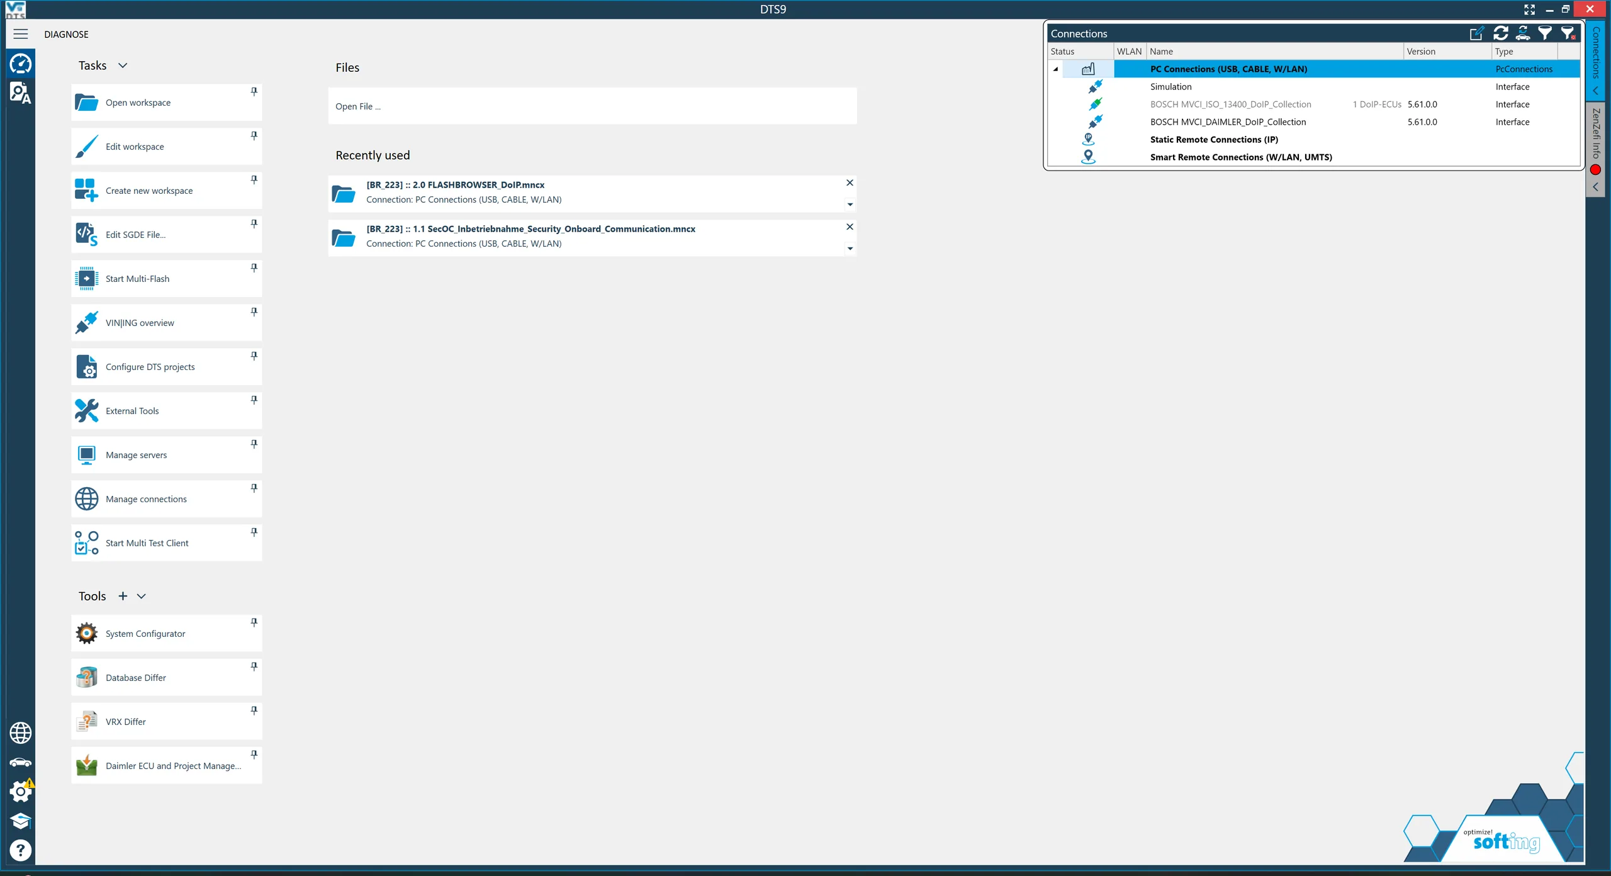1611x876 pixels.
Task: Collapse the Tools section chevron
Action: 142,596
